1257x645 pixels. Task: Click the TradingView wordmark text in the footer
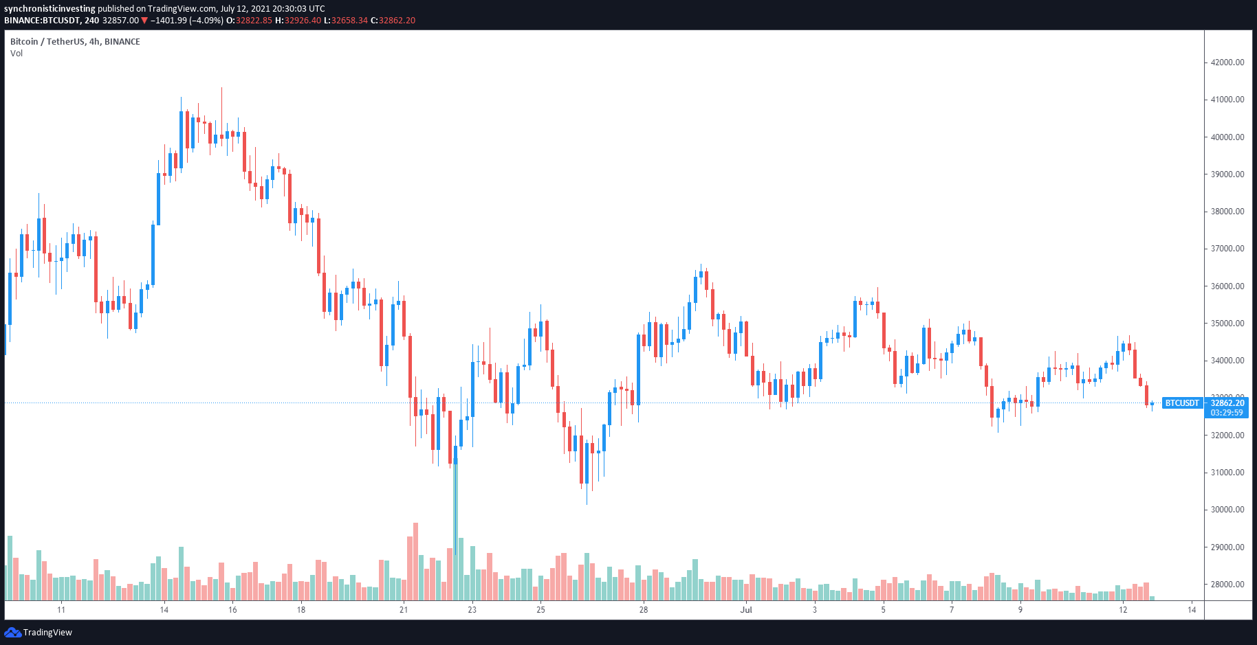click(47, 633)
